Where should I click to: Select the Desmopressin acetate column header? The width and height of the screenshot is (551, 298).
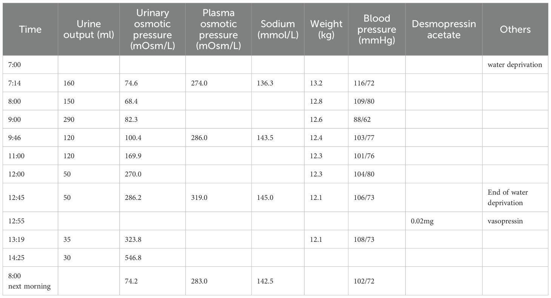click(444, 29)
